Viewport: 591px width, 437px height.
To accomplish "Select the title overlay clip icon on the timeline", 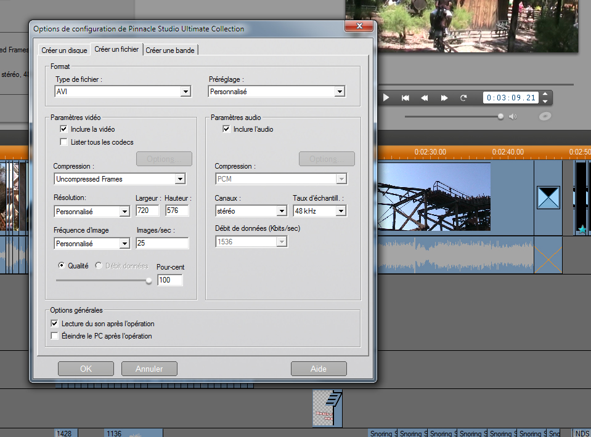I will (x=327, y=409).
